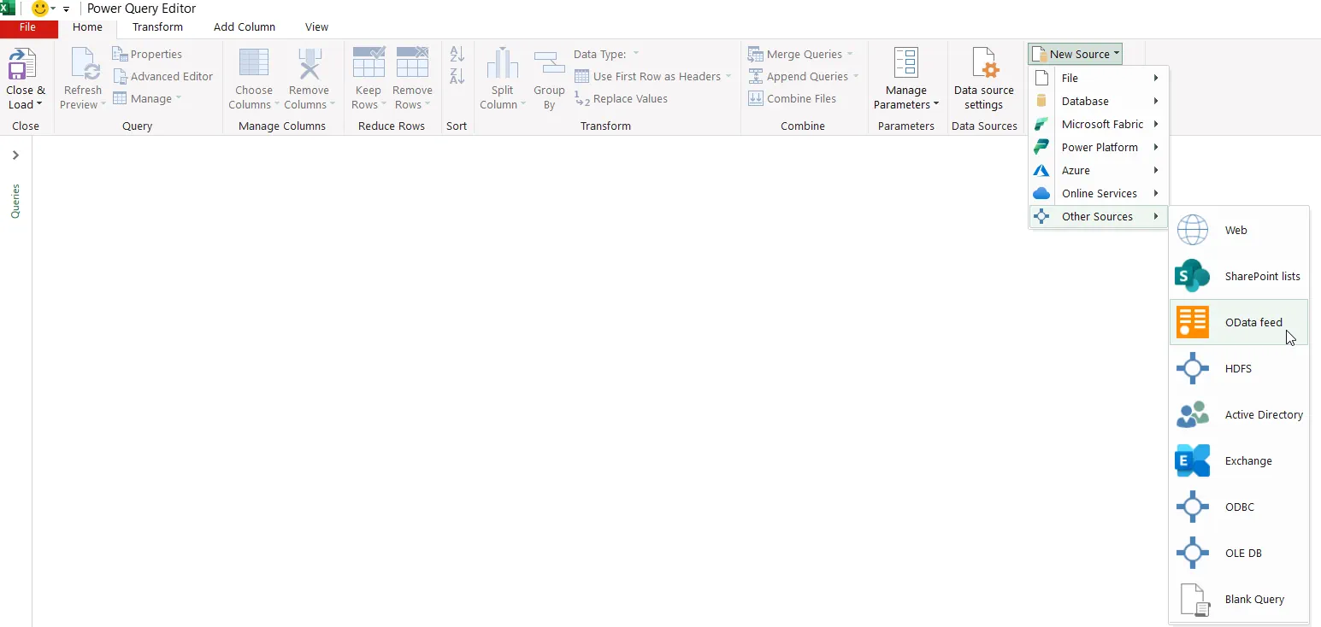Open the Add Column tab
Viewport: 1321px width, 627px height.
244,27
